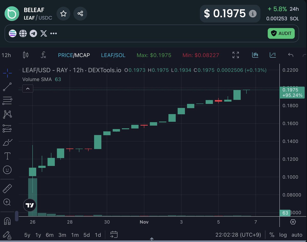Set date range to 1y

pyautogui.click(x=38, y=235)
